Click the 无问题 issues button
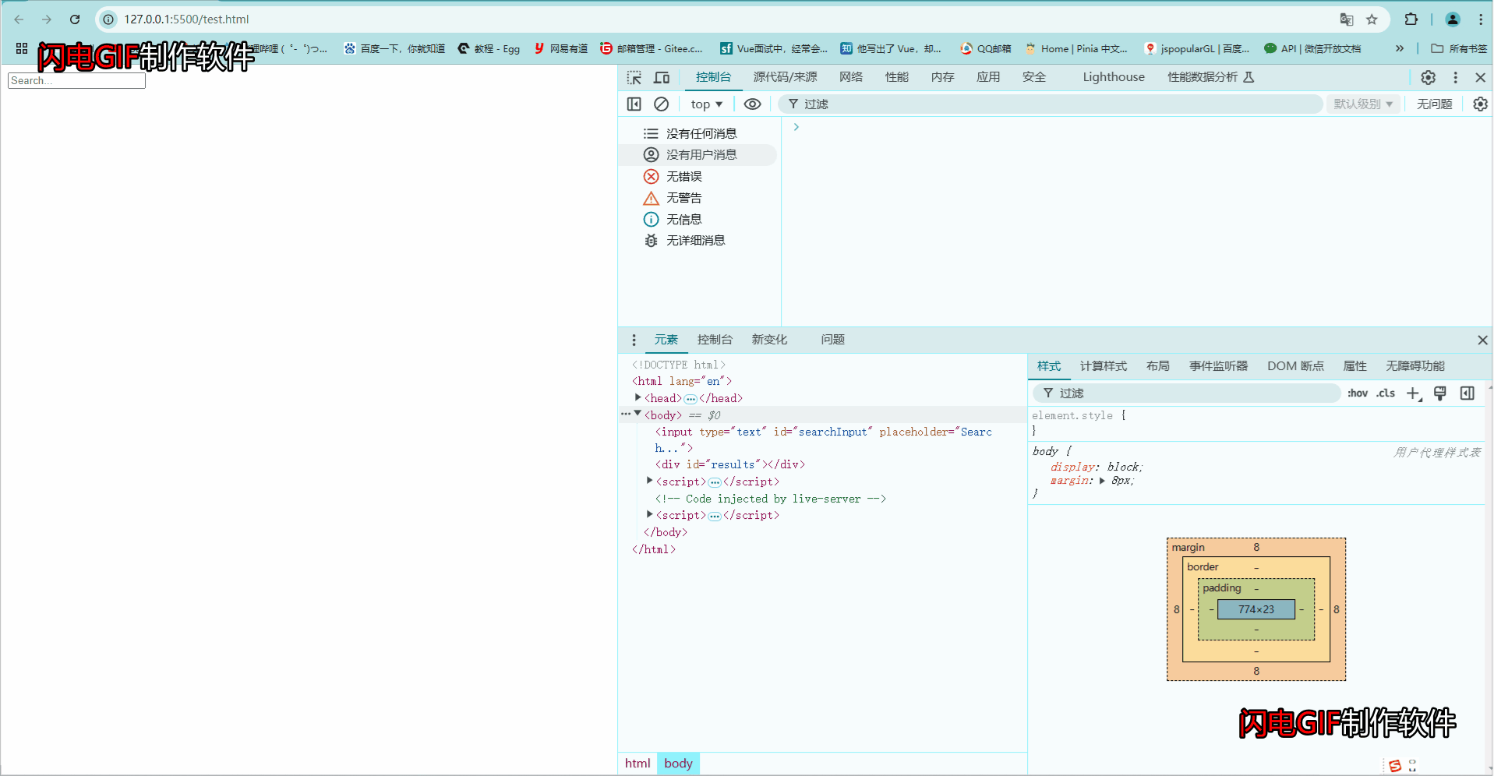This screenshot has width=1494, height=776. click(1435, 104)
